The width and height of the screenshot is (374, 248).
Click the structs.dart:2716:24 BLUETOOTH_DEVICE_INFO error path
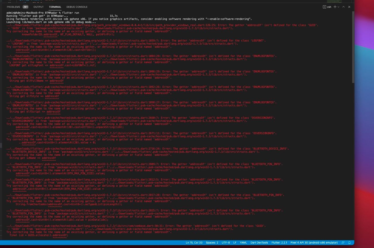tap(84, 149)
